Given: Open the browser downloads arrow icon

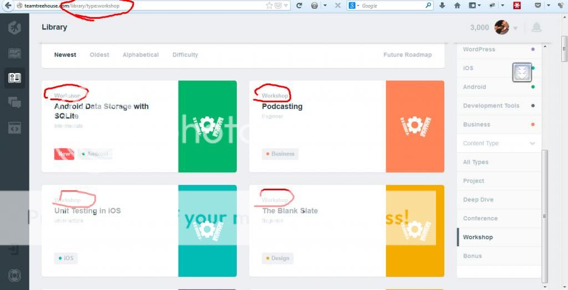Looking at the screenshot, I should click(x=443, y=6).
